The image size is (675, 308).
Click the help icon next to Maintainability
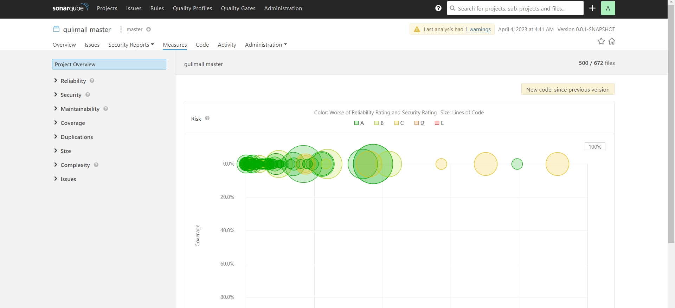[106, 109]
